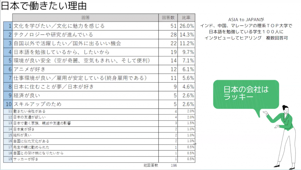Select the 経済が良い answer cell
This screenshot has width=301, height=170.
[86, 96]
